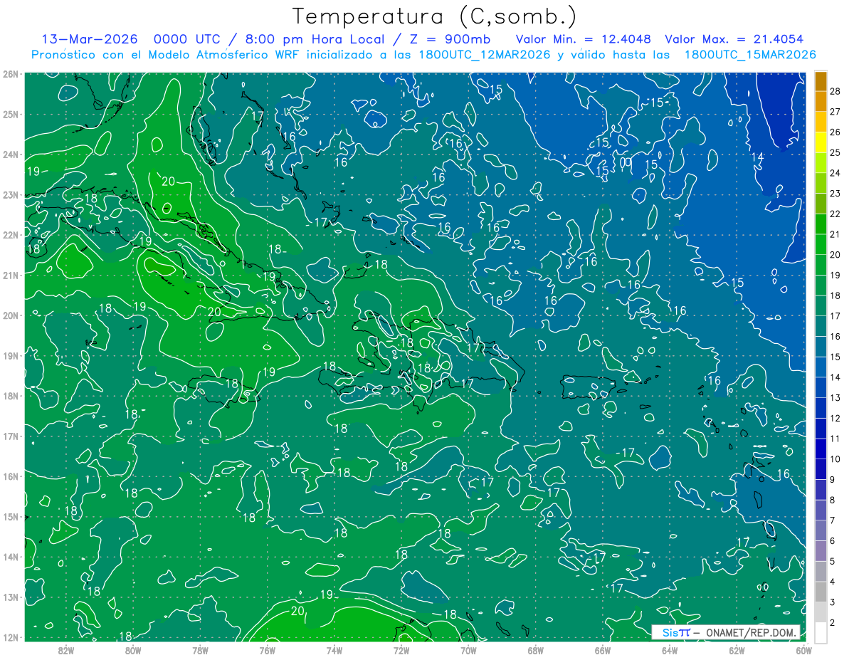Click the 70W longitude axis label
The width and height of the screenshot is (854, 660).
click(468, 650)
